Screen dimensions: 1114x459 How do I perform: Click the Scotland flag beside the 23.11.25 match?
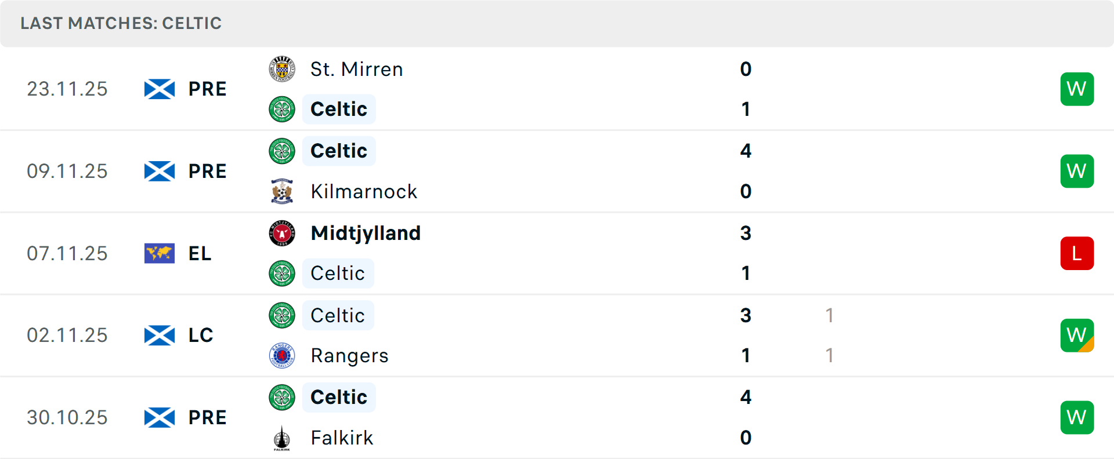click(159, 89)
